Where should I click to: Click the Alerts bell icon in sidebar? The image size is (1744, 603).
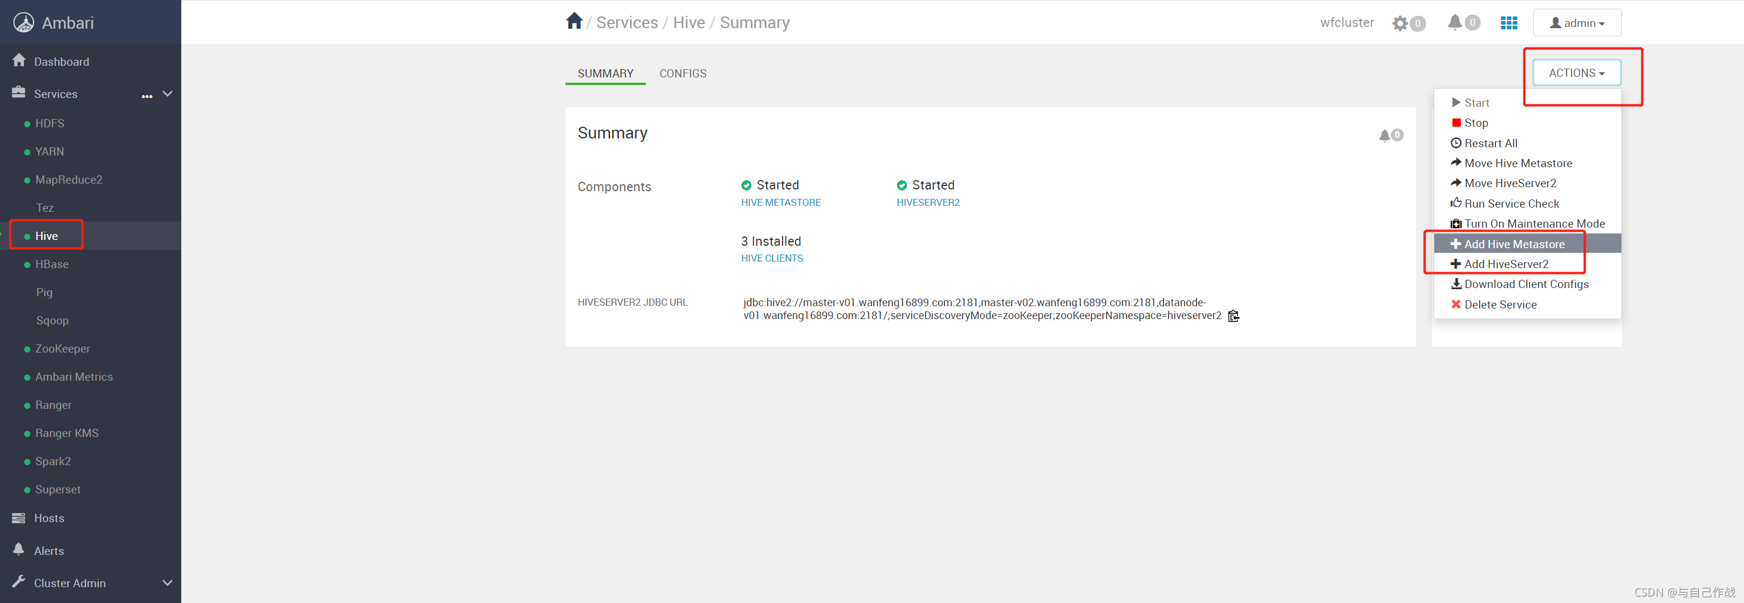click(x=19, y=549)
